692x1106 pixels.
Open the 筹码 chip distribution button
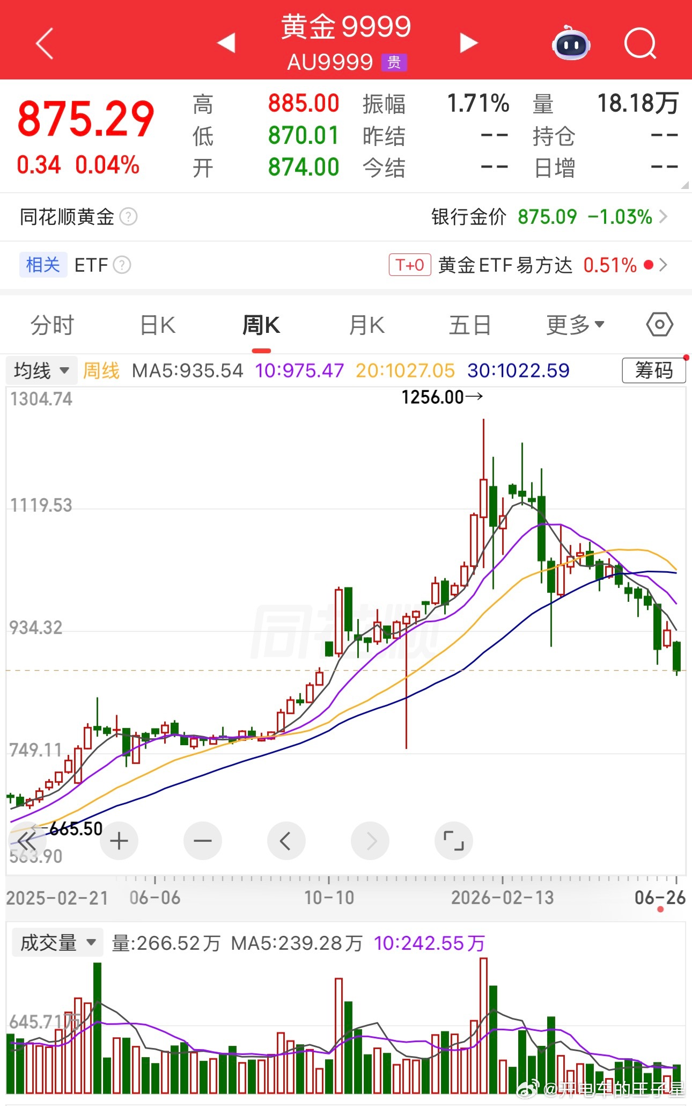point(653,370)
